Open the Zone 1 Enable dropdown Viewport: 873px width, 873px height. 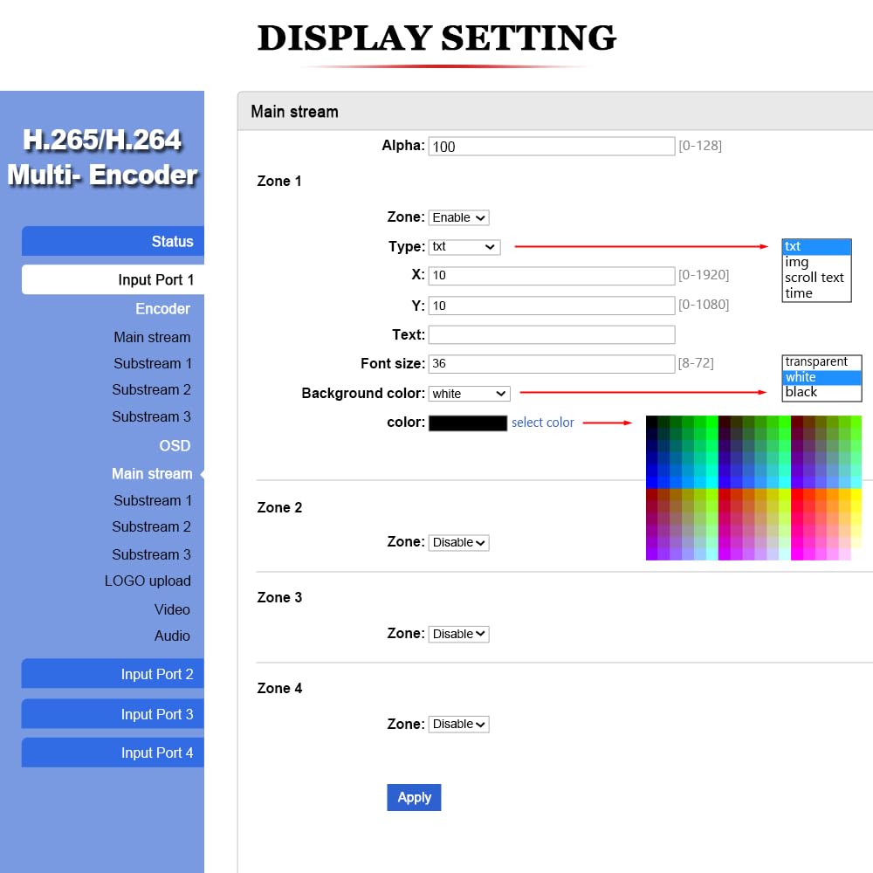pyautogui.click(x=458, y=217)
